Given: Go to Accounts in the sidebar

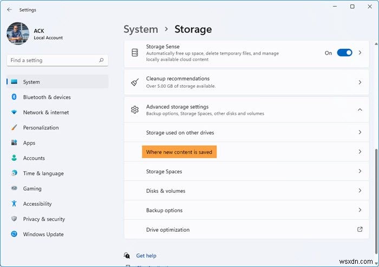Looking at the screenshot, I should tap(34, 158).
